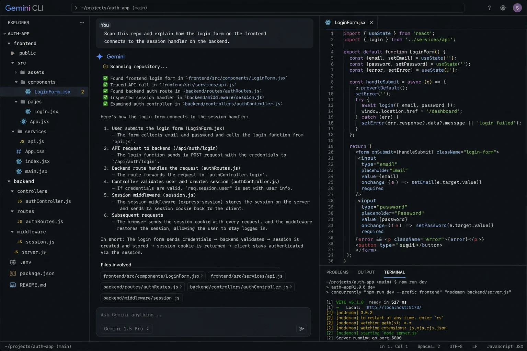Image resolution: width=527 pixels, height=351 pixels.
Task: Click the hash icon beside App.css
Action: (19, 151)
